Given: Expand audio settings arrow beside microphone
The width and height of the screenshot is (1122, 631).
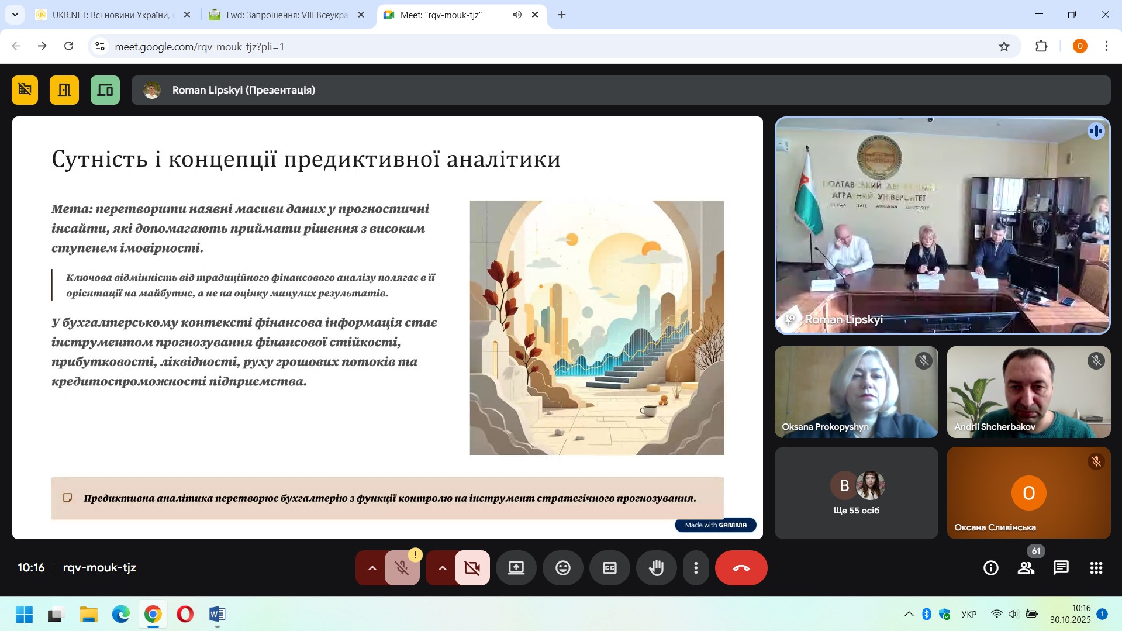Looking at the screenshot, I should pyautogui.click(x=372, y=568).
